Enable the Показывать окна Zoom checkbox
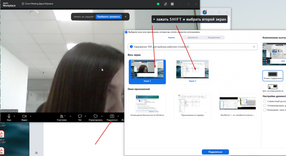The width and height of the screenshot is (286, 156). click(x=265, y=110)
